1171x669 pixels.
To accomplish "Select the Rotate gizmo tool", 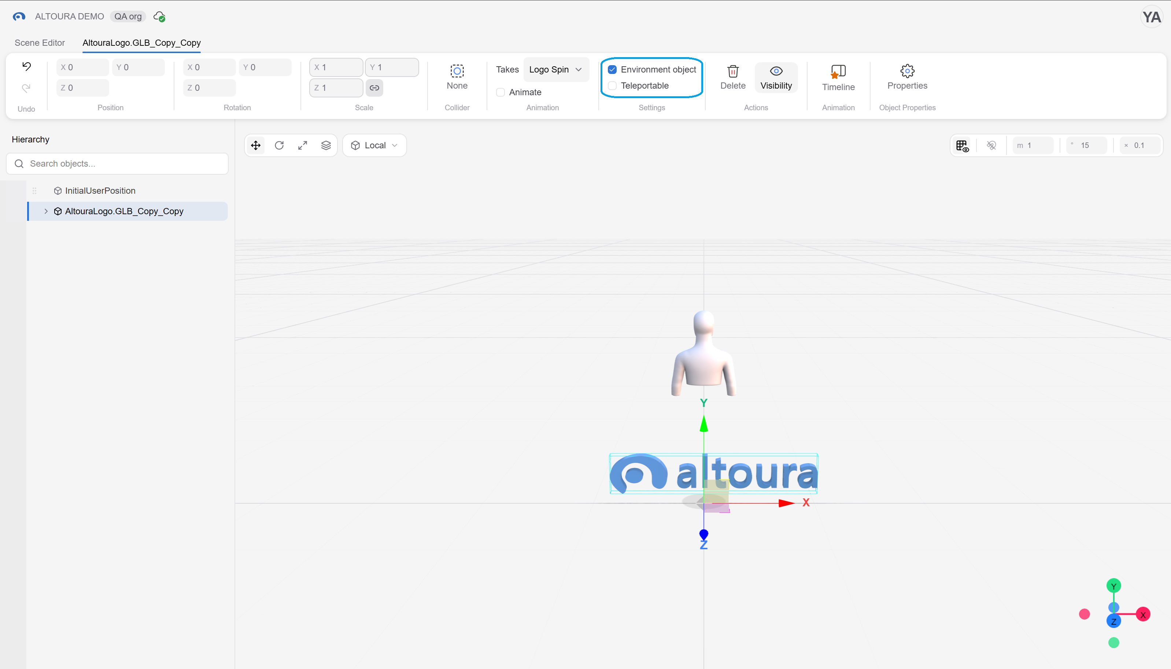I will click(279, 146).
